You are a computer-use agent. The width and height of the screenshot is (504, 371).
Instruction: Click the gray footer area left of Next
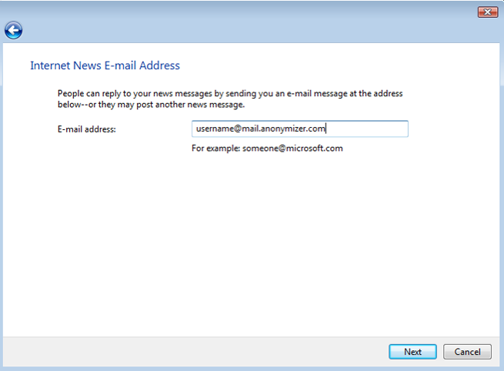click(x=192, y=352)
